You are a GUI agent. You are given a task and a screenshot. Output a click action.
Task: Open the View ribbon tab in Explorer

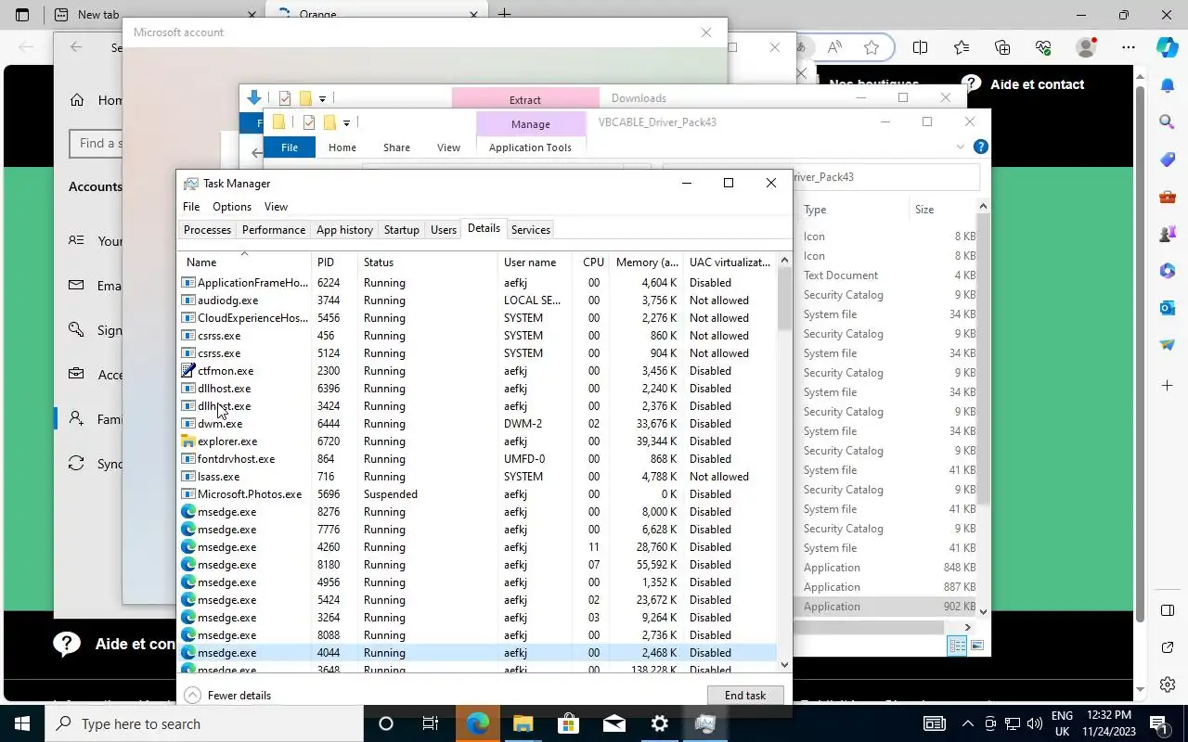point(448,147)
